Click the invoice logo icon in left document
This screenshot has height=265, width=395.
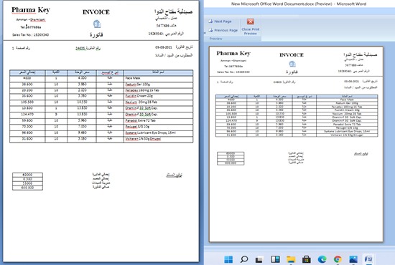pyautogui.click(x=97, y=24)
